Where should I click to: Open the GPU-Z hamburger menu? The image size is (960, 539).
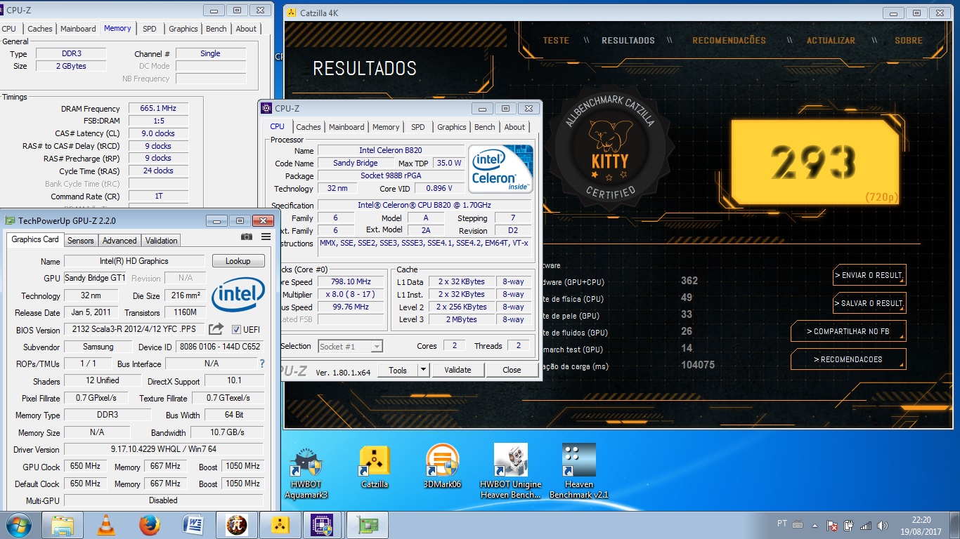tap(266, 237)
